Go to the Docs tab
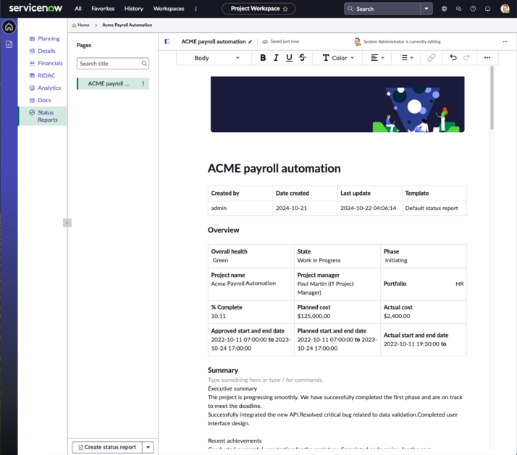517x455 pixels. point(41,100)
